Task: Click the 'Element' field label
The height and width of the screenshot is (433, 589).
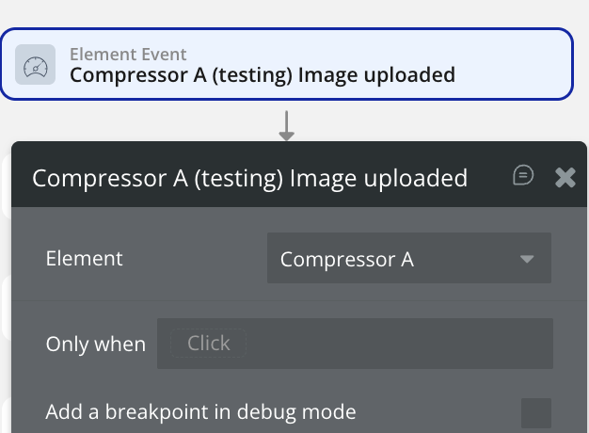Action: 84,258
